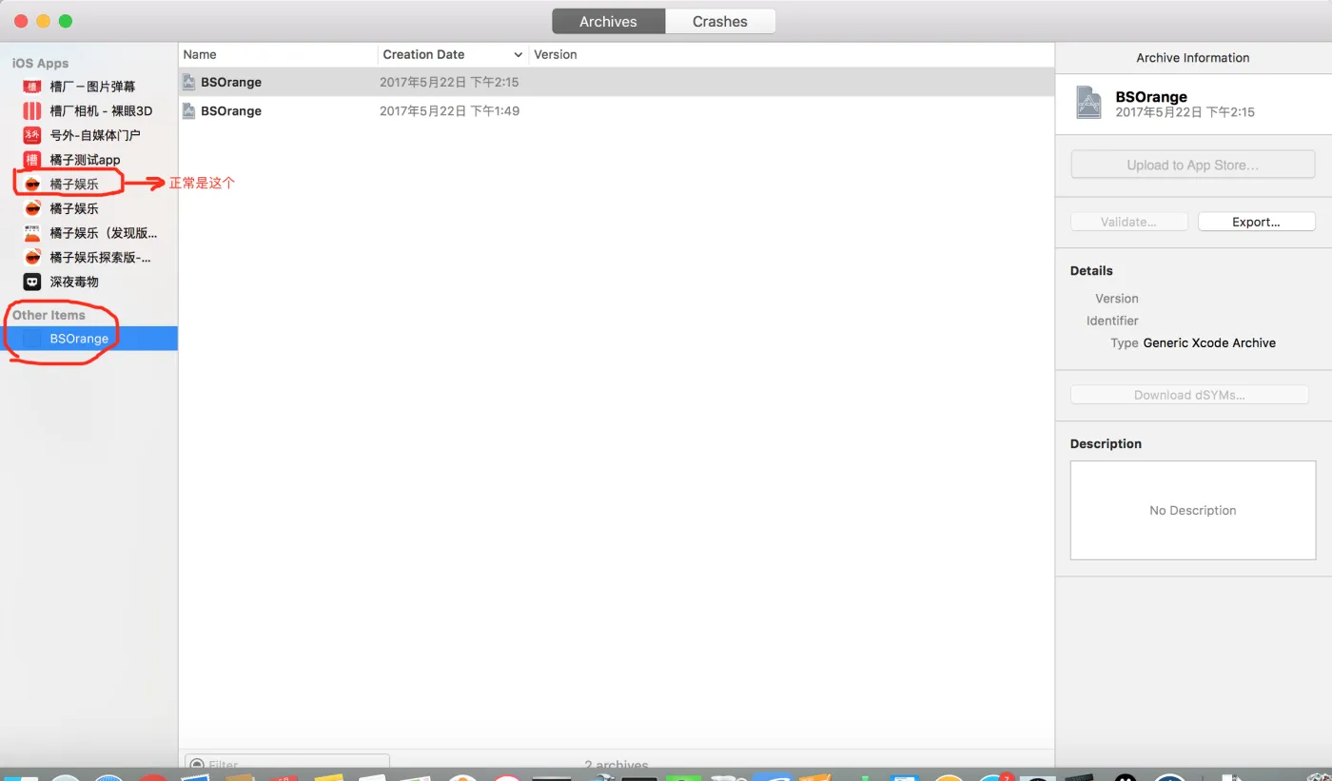Click Upload to App Store button
The height and width of the screenshot is (781, 1332).
coord(1193,165)
